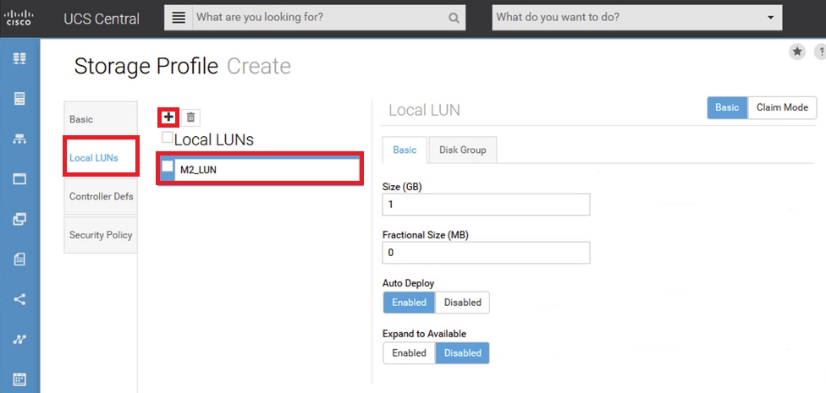Add a new Local LUN with plus
This screenshot has height=393, width=826.
click(168, 117)
